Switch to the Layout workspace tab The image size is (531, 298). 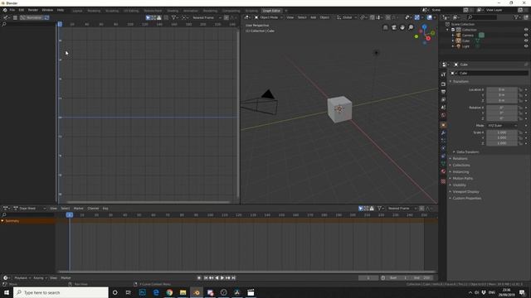point(77,11)
